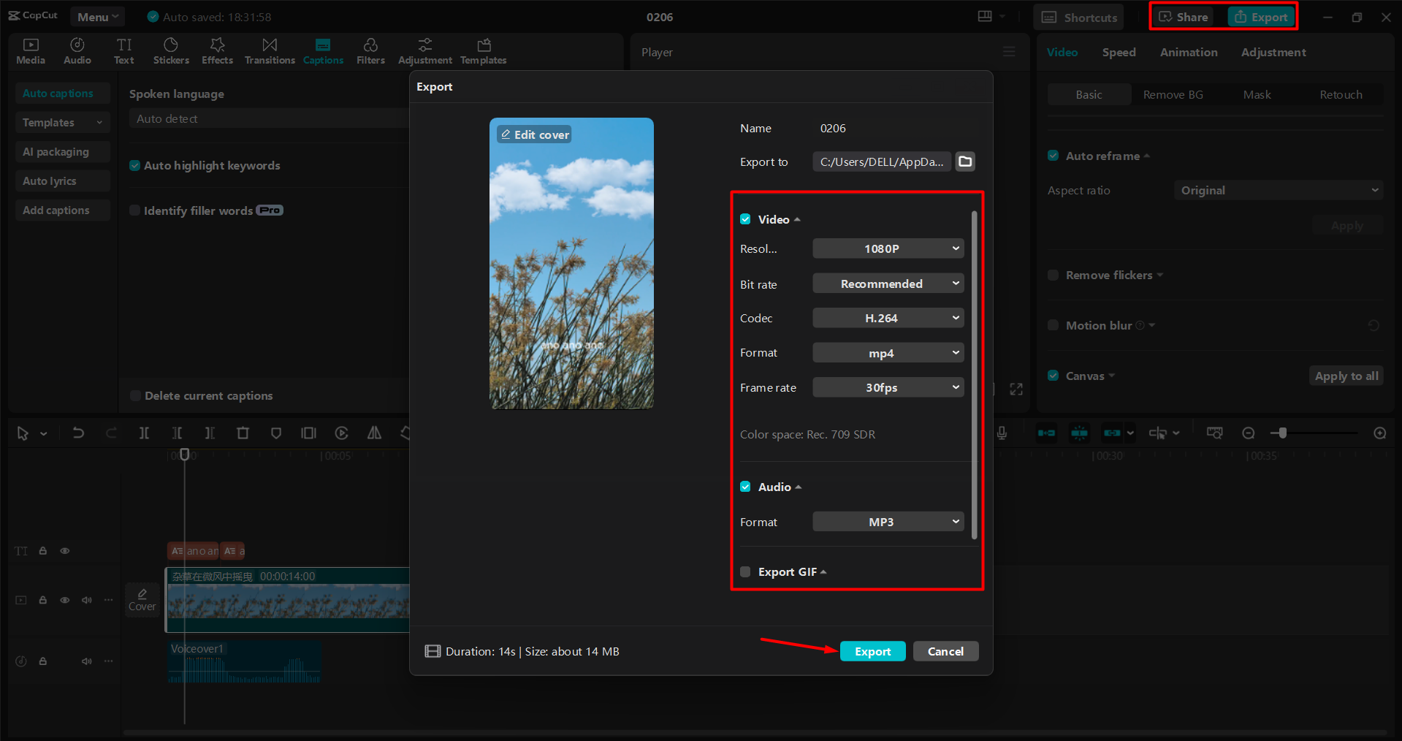This screenshot has height=741, width=1402.
Task: Open the Aspect ratio dropdown set to Original
Action: 1277,189
